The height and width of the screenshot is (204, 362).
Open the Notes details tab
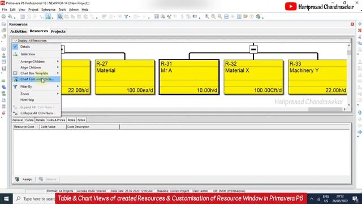pos(81,120)
